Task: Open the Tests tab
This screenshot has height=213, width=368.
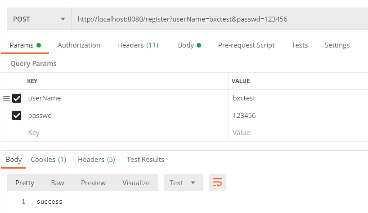Action: 300,45
